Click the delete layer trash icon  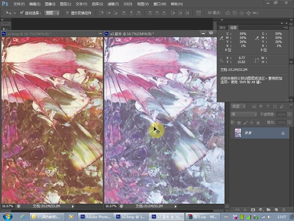point(284,210)
